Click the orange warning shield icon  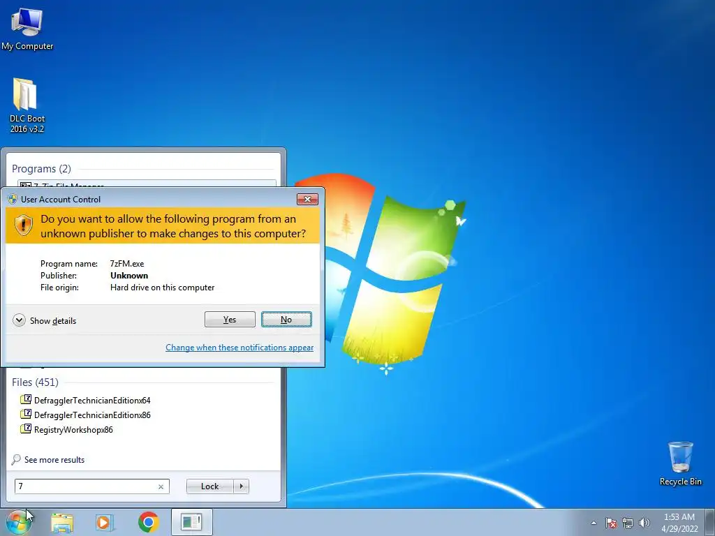tap(23, 225)
